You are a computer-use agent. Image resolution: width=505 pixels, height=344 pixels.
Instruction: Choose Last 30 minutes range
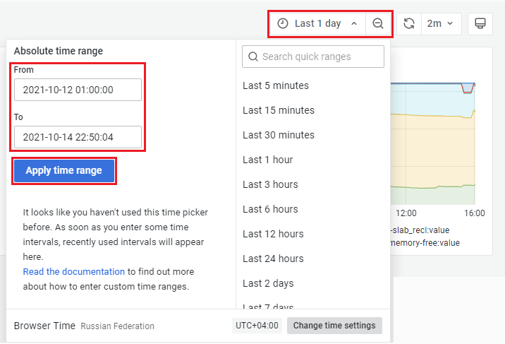point(279,135)
